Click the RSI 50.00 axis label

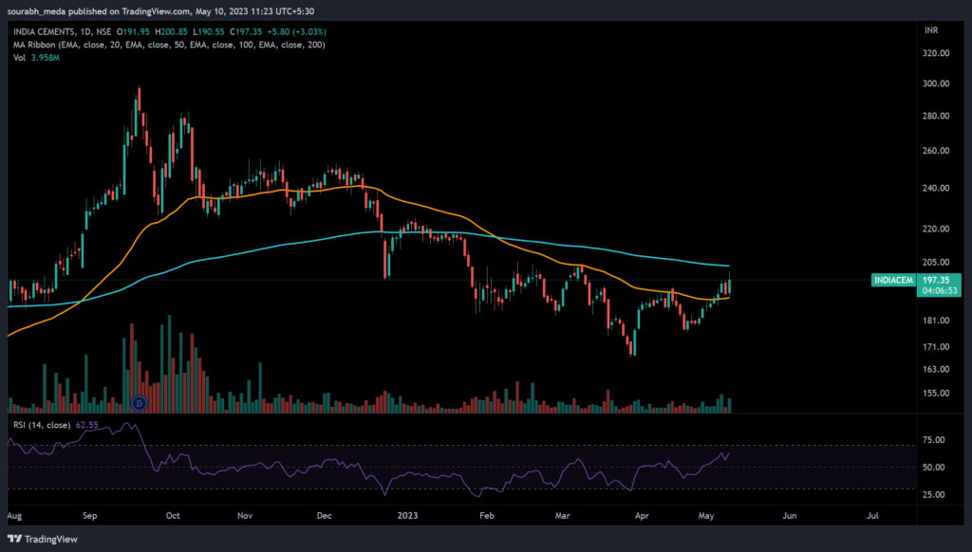[934, 468]
